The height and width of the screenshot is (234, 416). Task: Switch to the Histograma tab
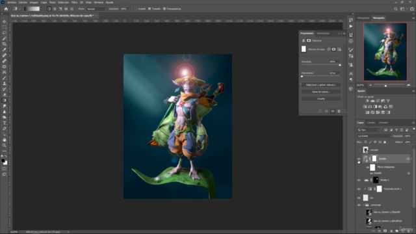363,18
